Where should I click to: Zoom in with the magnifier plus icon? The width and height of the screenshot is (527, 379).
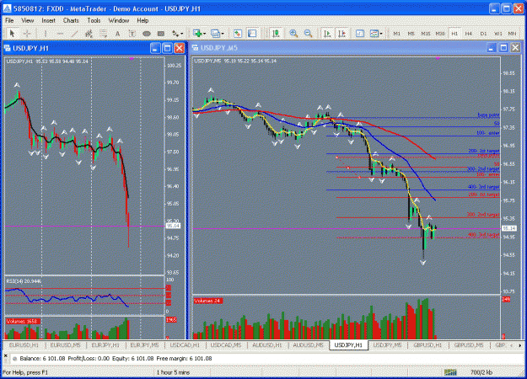pos(293,33)
